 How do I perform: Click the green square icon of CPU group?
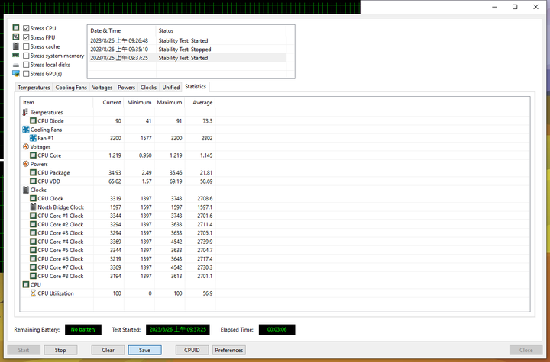click(x=26, y=284)
